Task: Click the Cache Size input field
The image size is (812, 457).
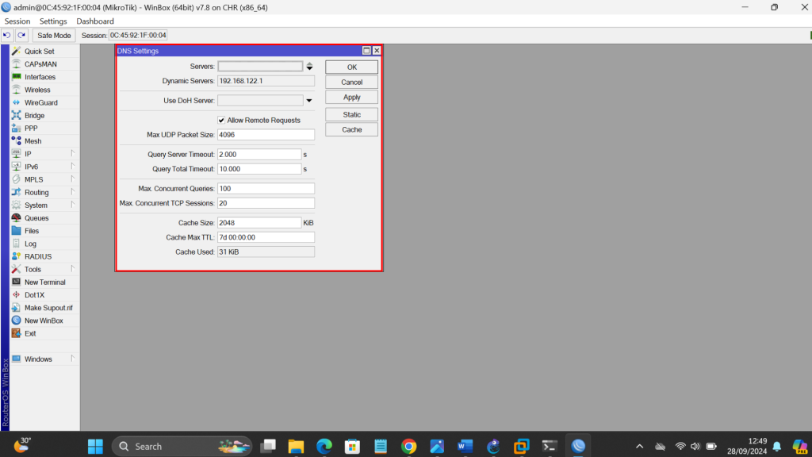Action: 259,223
